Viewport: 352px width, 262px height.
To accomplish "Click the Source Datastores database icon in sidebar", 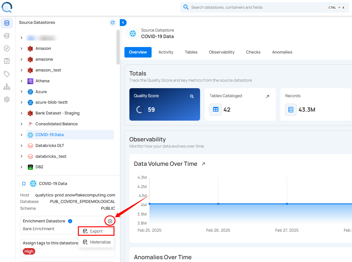I will (7, 23).
